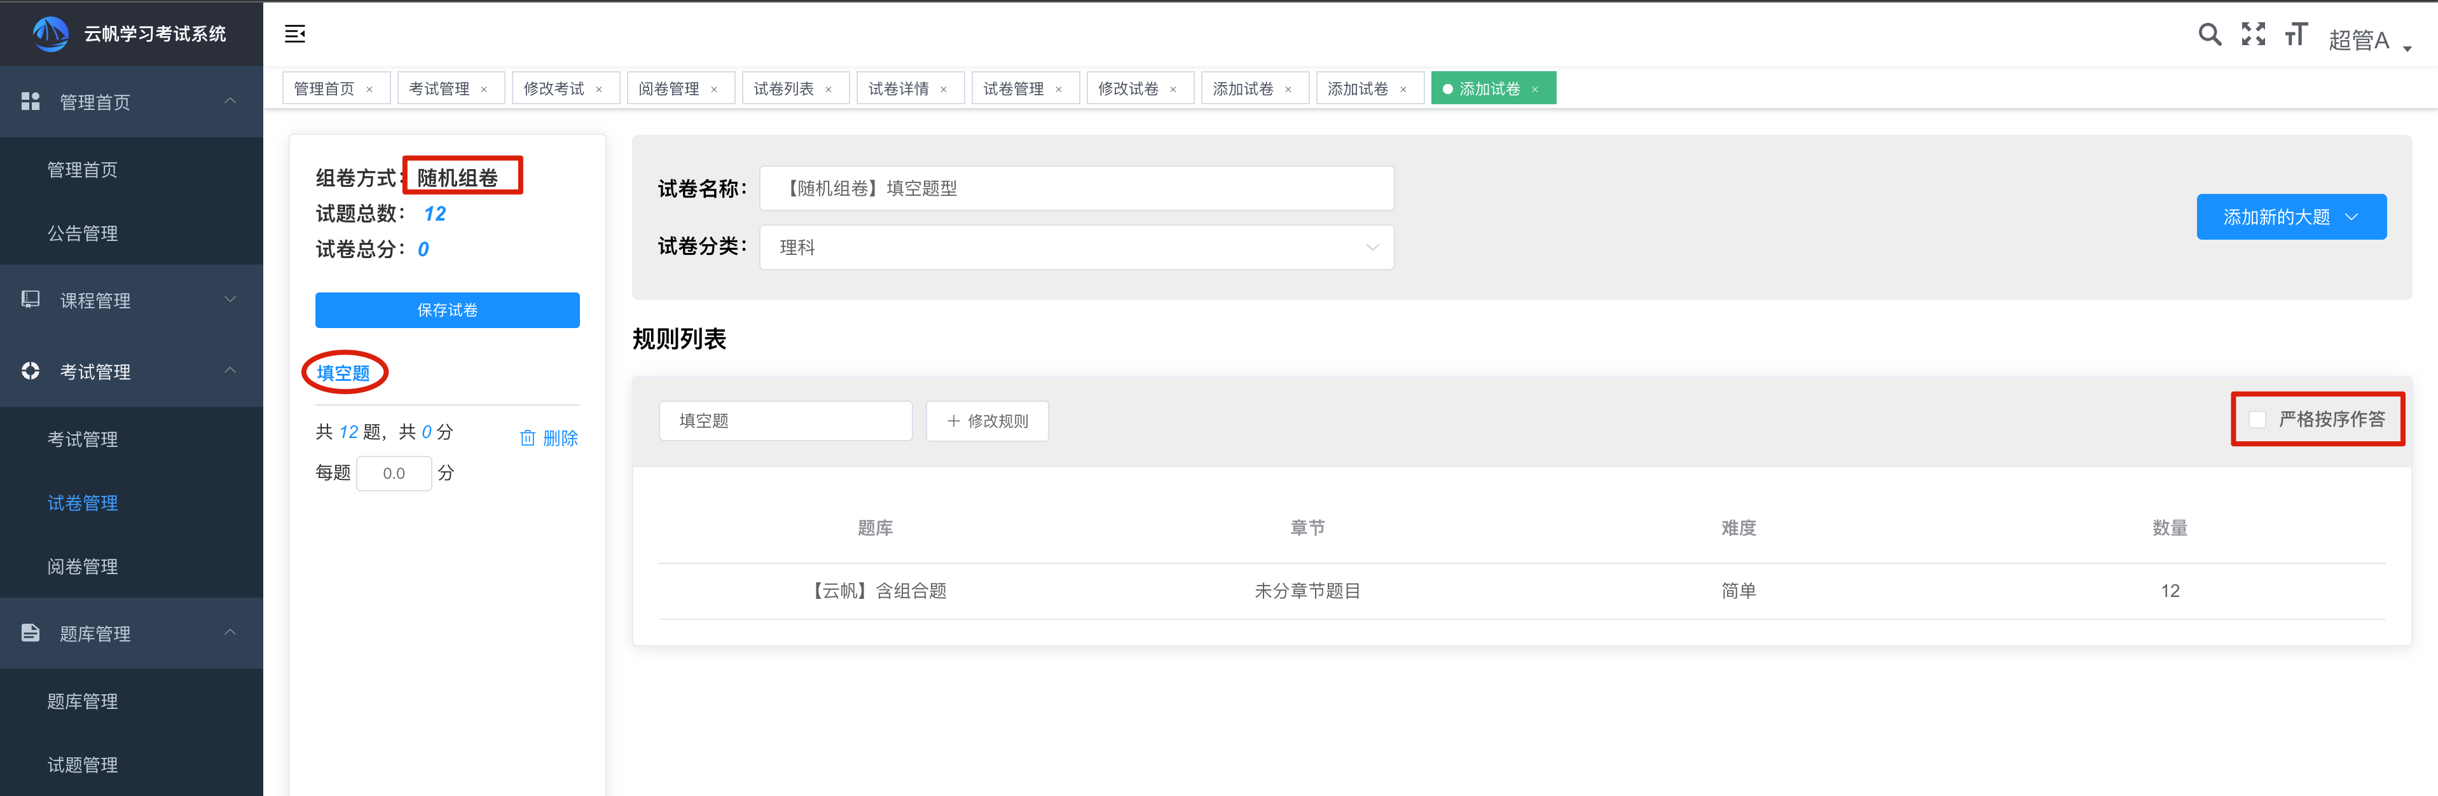This screenshot has height=796, width=2438.
Task: Click the 考试管理 lifebuoy icon
Action: tap(31, 371)
